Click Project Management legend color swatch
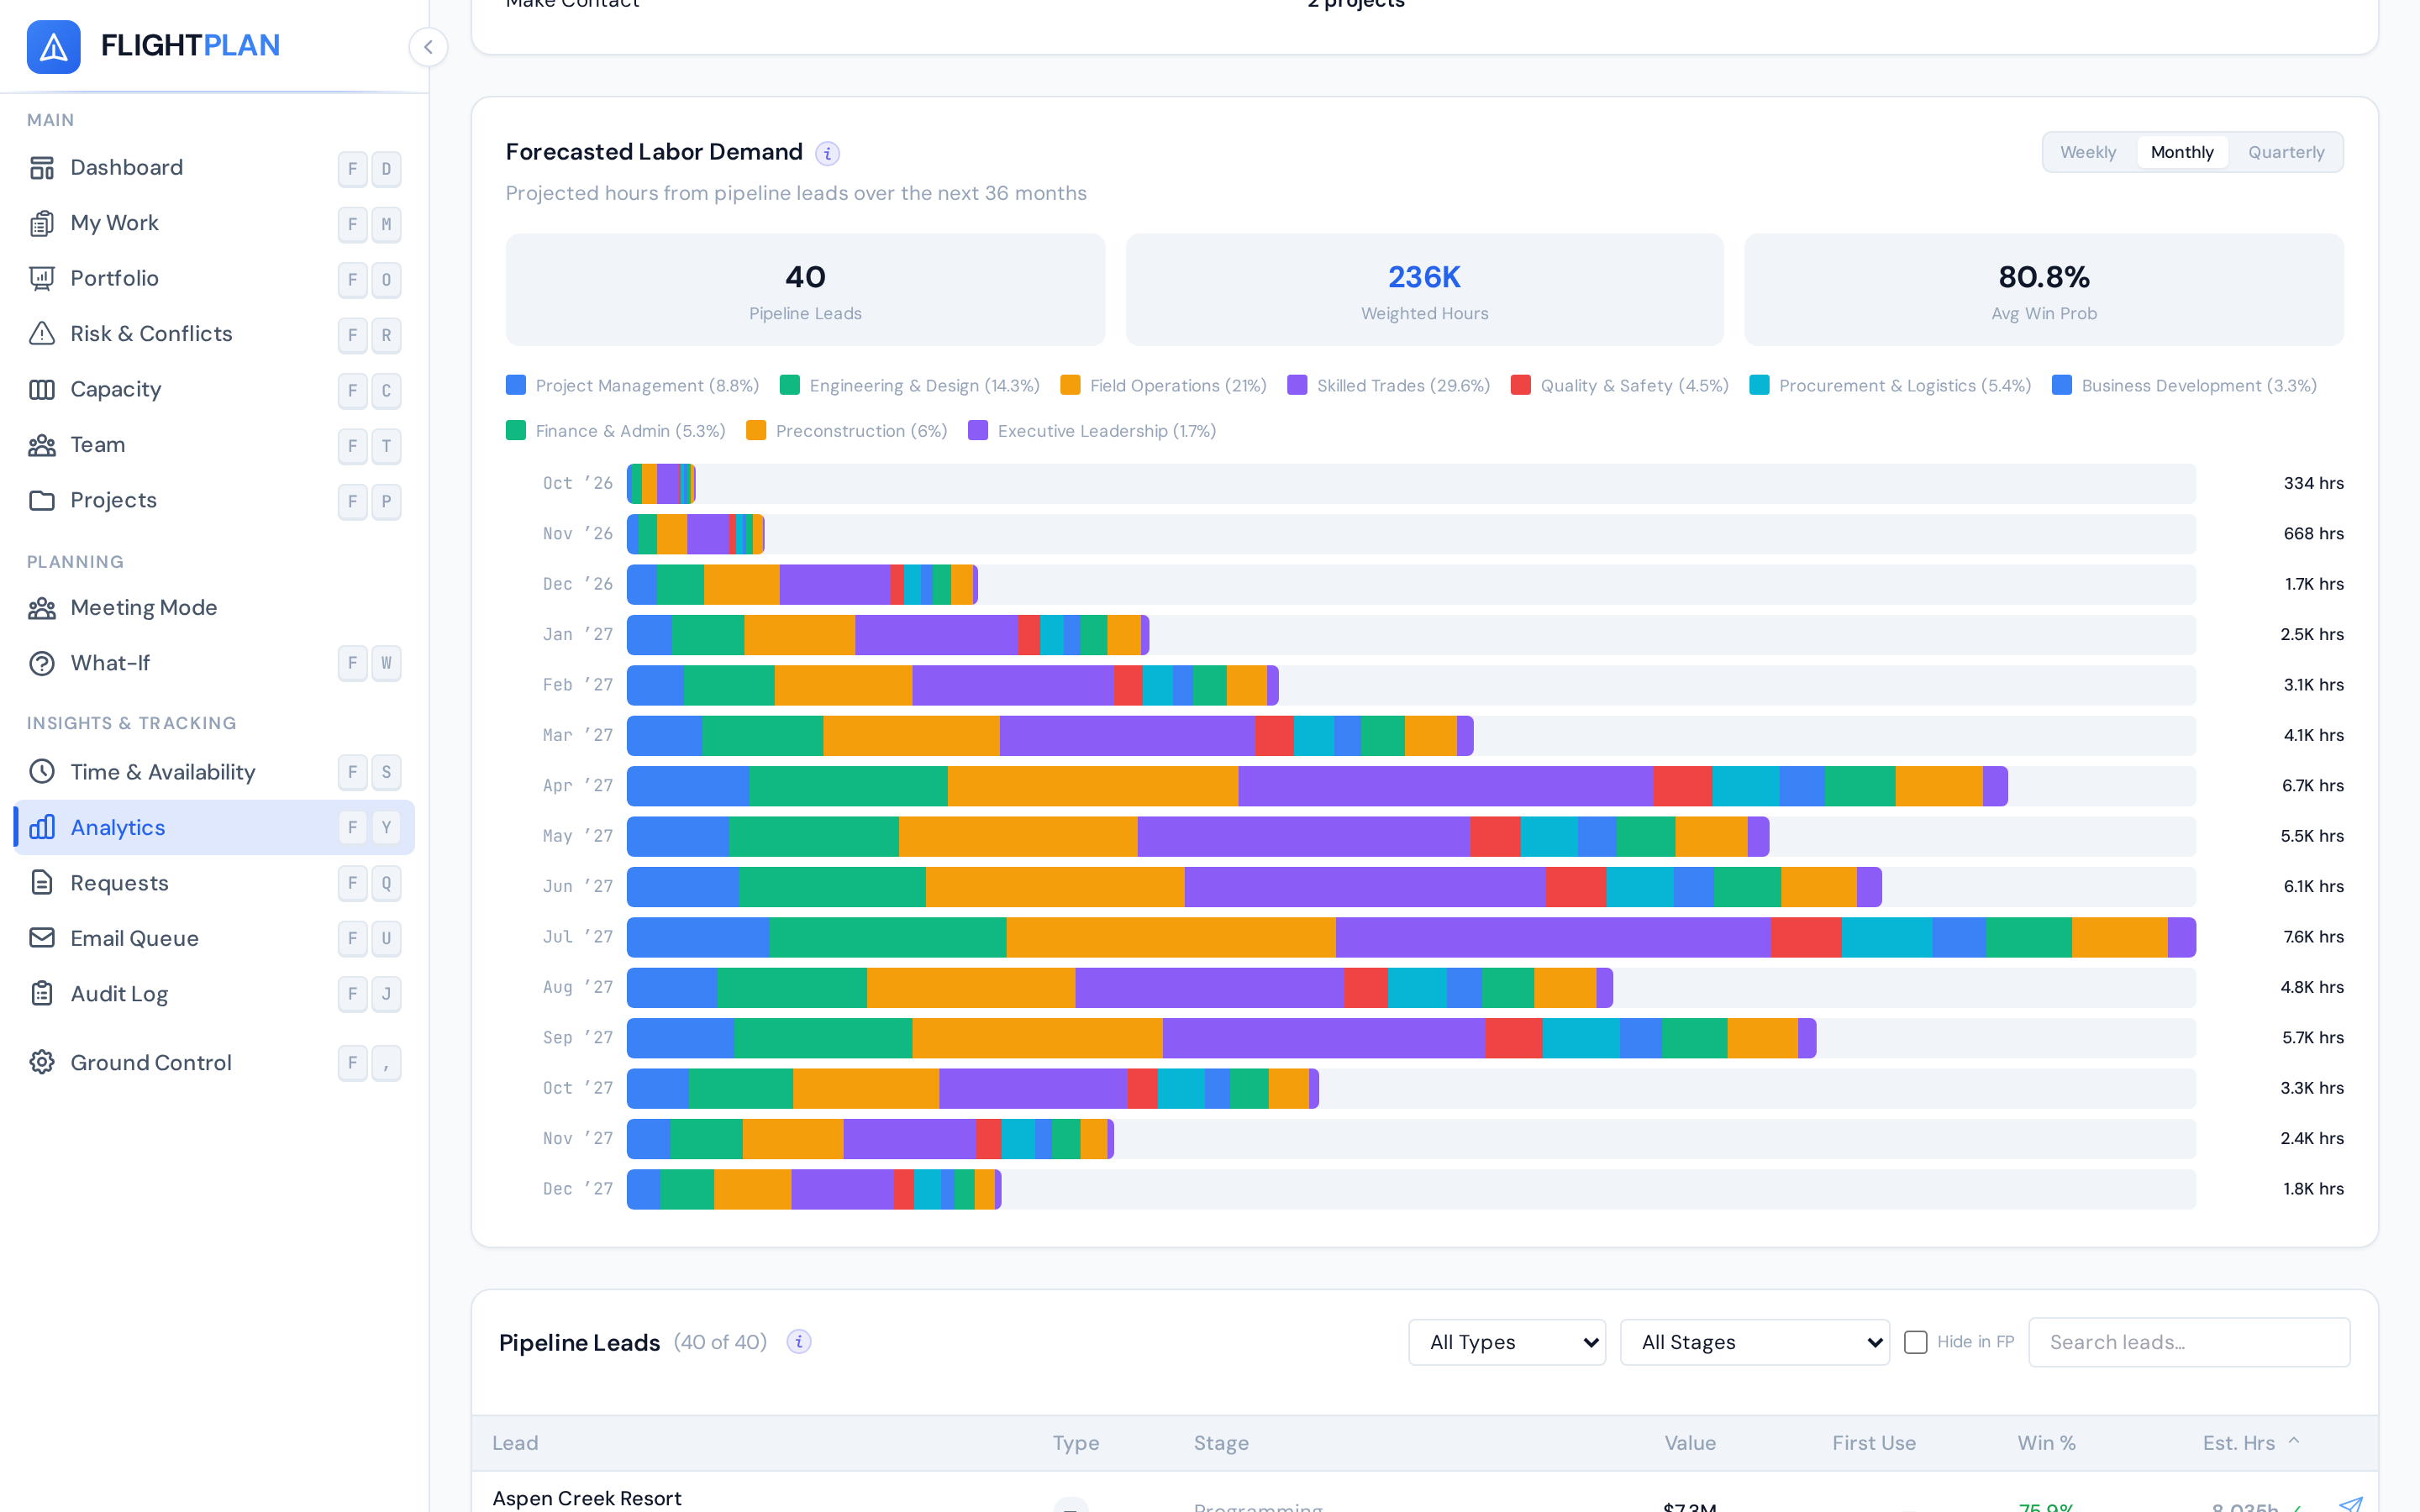The width and height of the screenshot is (2420, 1512). (x=516, y=385)
